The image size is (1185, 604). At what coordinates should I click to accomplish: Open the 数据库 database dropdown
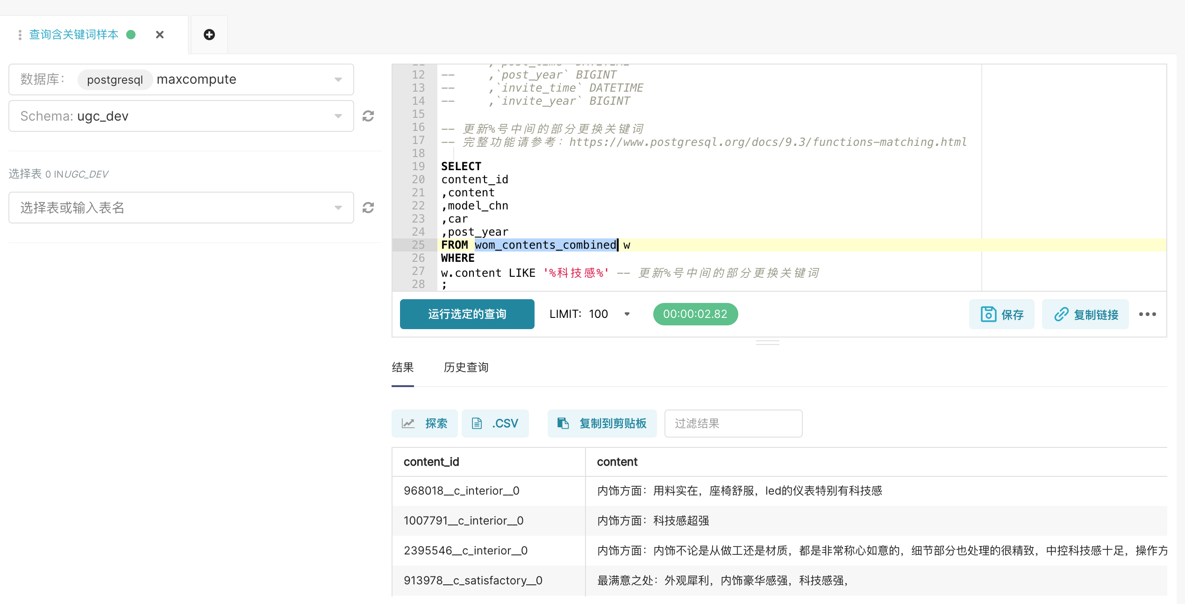[x=181, y=79]
